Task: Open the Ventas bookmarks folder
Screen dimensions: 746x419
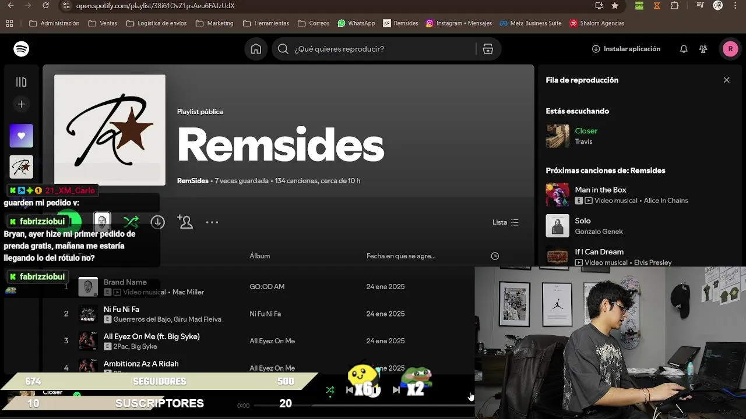Action: (103, 23)
